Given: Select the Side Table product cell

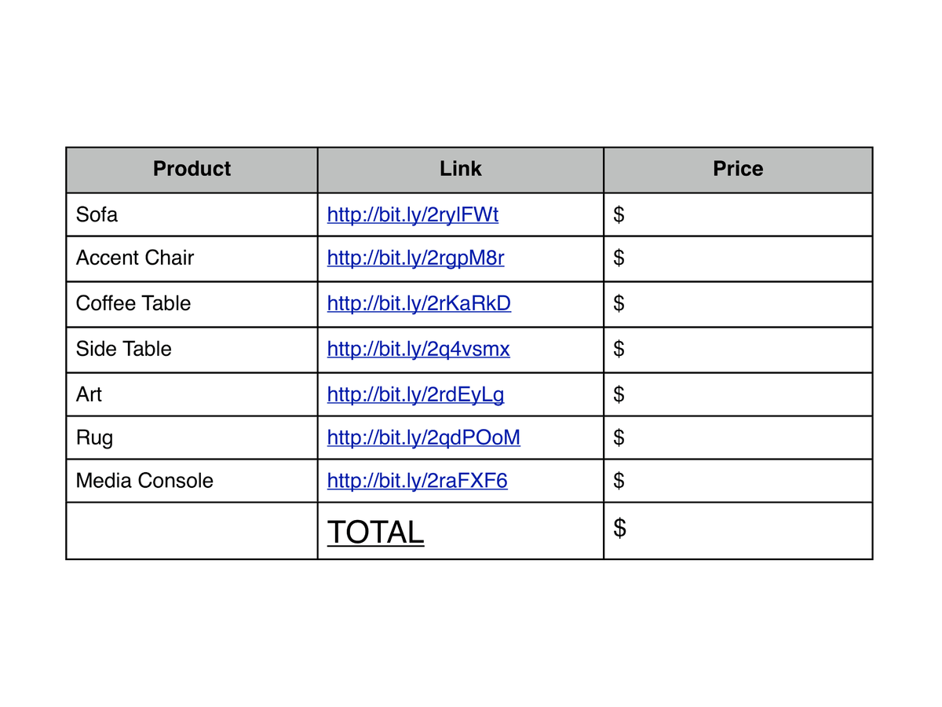Looking at the screenshot, I should click(x=192, y=350).
